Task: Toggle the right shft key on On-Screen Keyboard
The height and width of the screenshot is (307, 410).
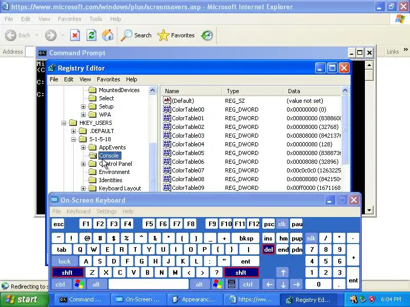Action: click(x=241, y=273)
